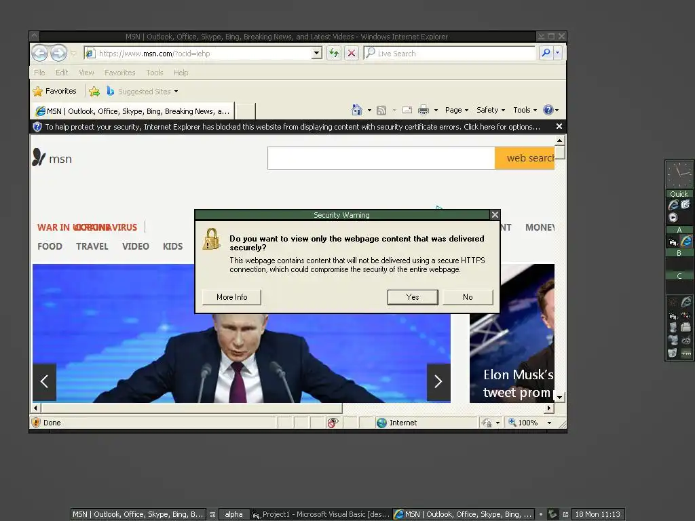The height and width of the screenshot is (521, 695).
Task: Click the previous slide arrow on news carousel
Action: pos(44,382)
